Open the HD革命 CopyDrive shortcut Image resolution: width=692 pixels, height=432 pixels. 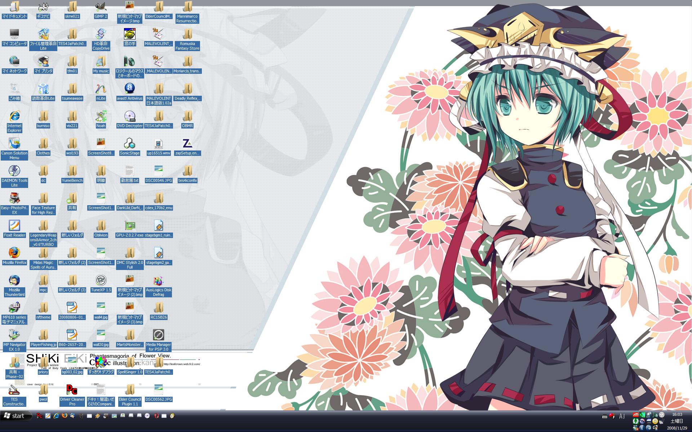tap(101, 39)
